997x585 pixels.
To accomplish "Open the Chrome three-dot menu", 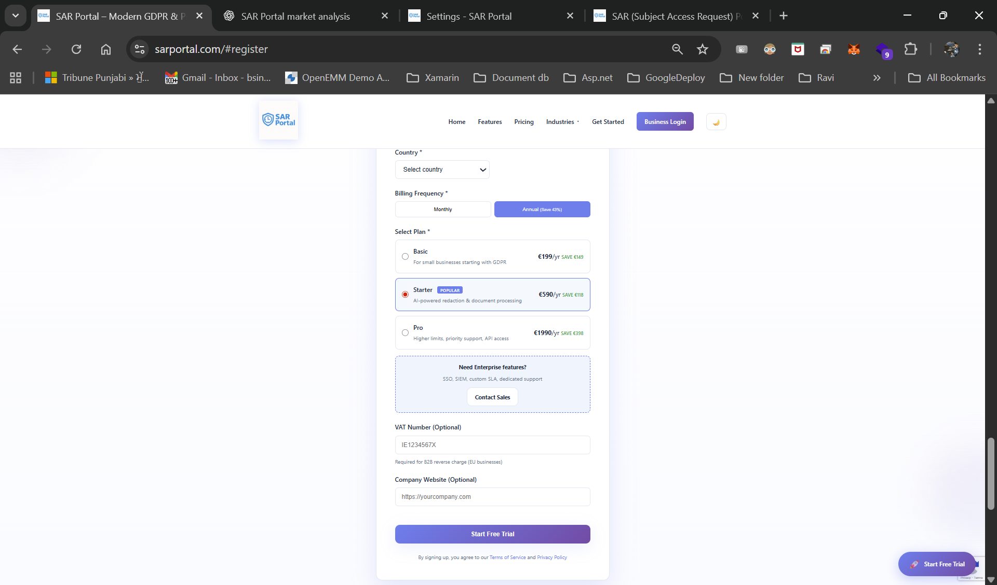I will (979, 49).
